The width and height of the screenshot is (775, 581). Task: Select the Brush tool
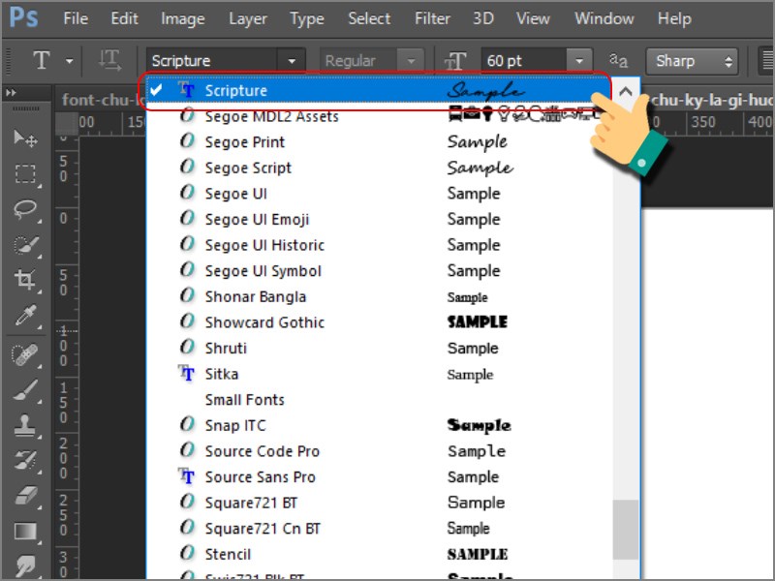point(25,391)
